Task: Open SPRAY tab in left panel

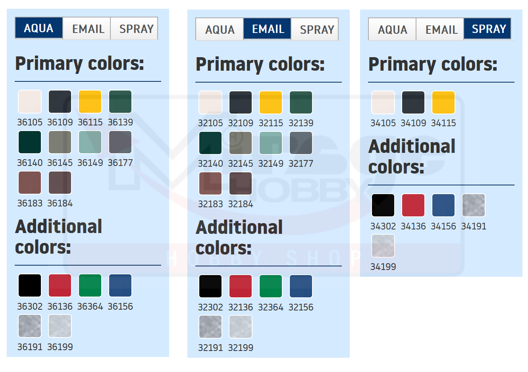Action: click(x=135, y=29)
